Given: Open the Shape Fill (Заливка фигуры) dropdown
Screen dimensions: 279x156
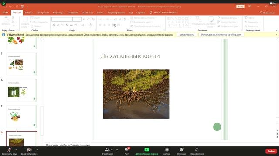Looking at the screenshot, I should coord(228,18).
